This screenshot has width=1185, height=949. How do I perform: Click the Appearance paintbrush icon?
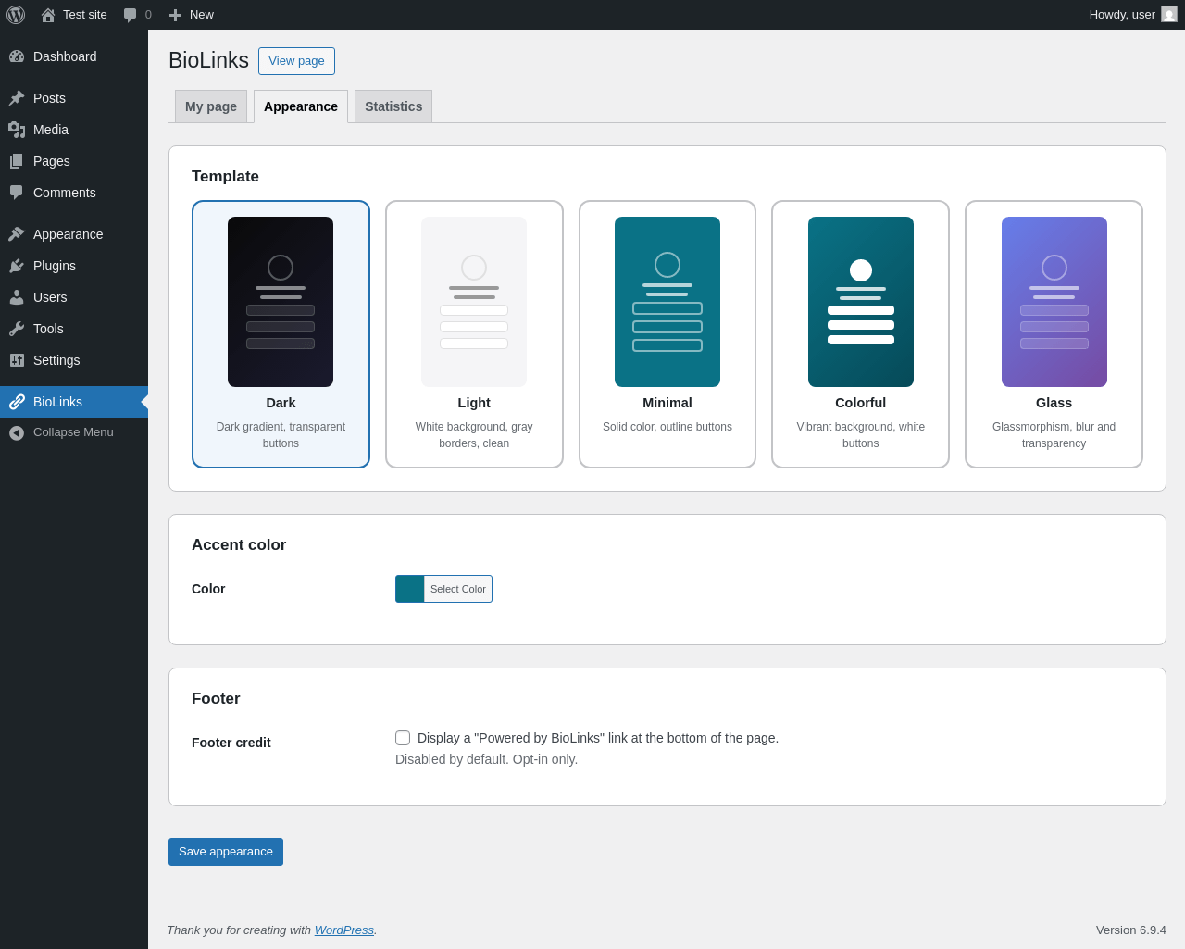[17, 234]
